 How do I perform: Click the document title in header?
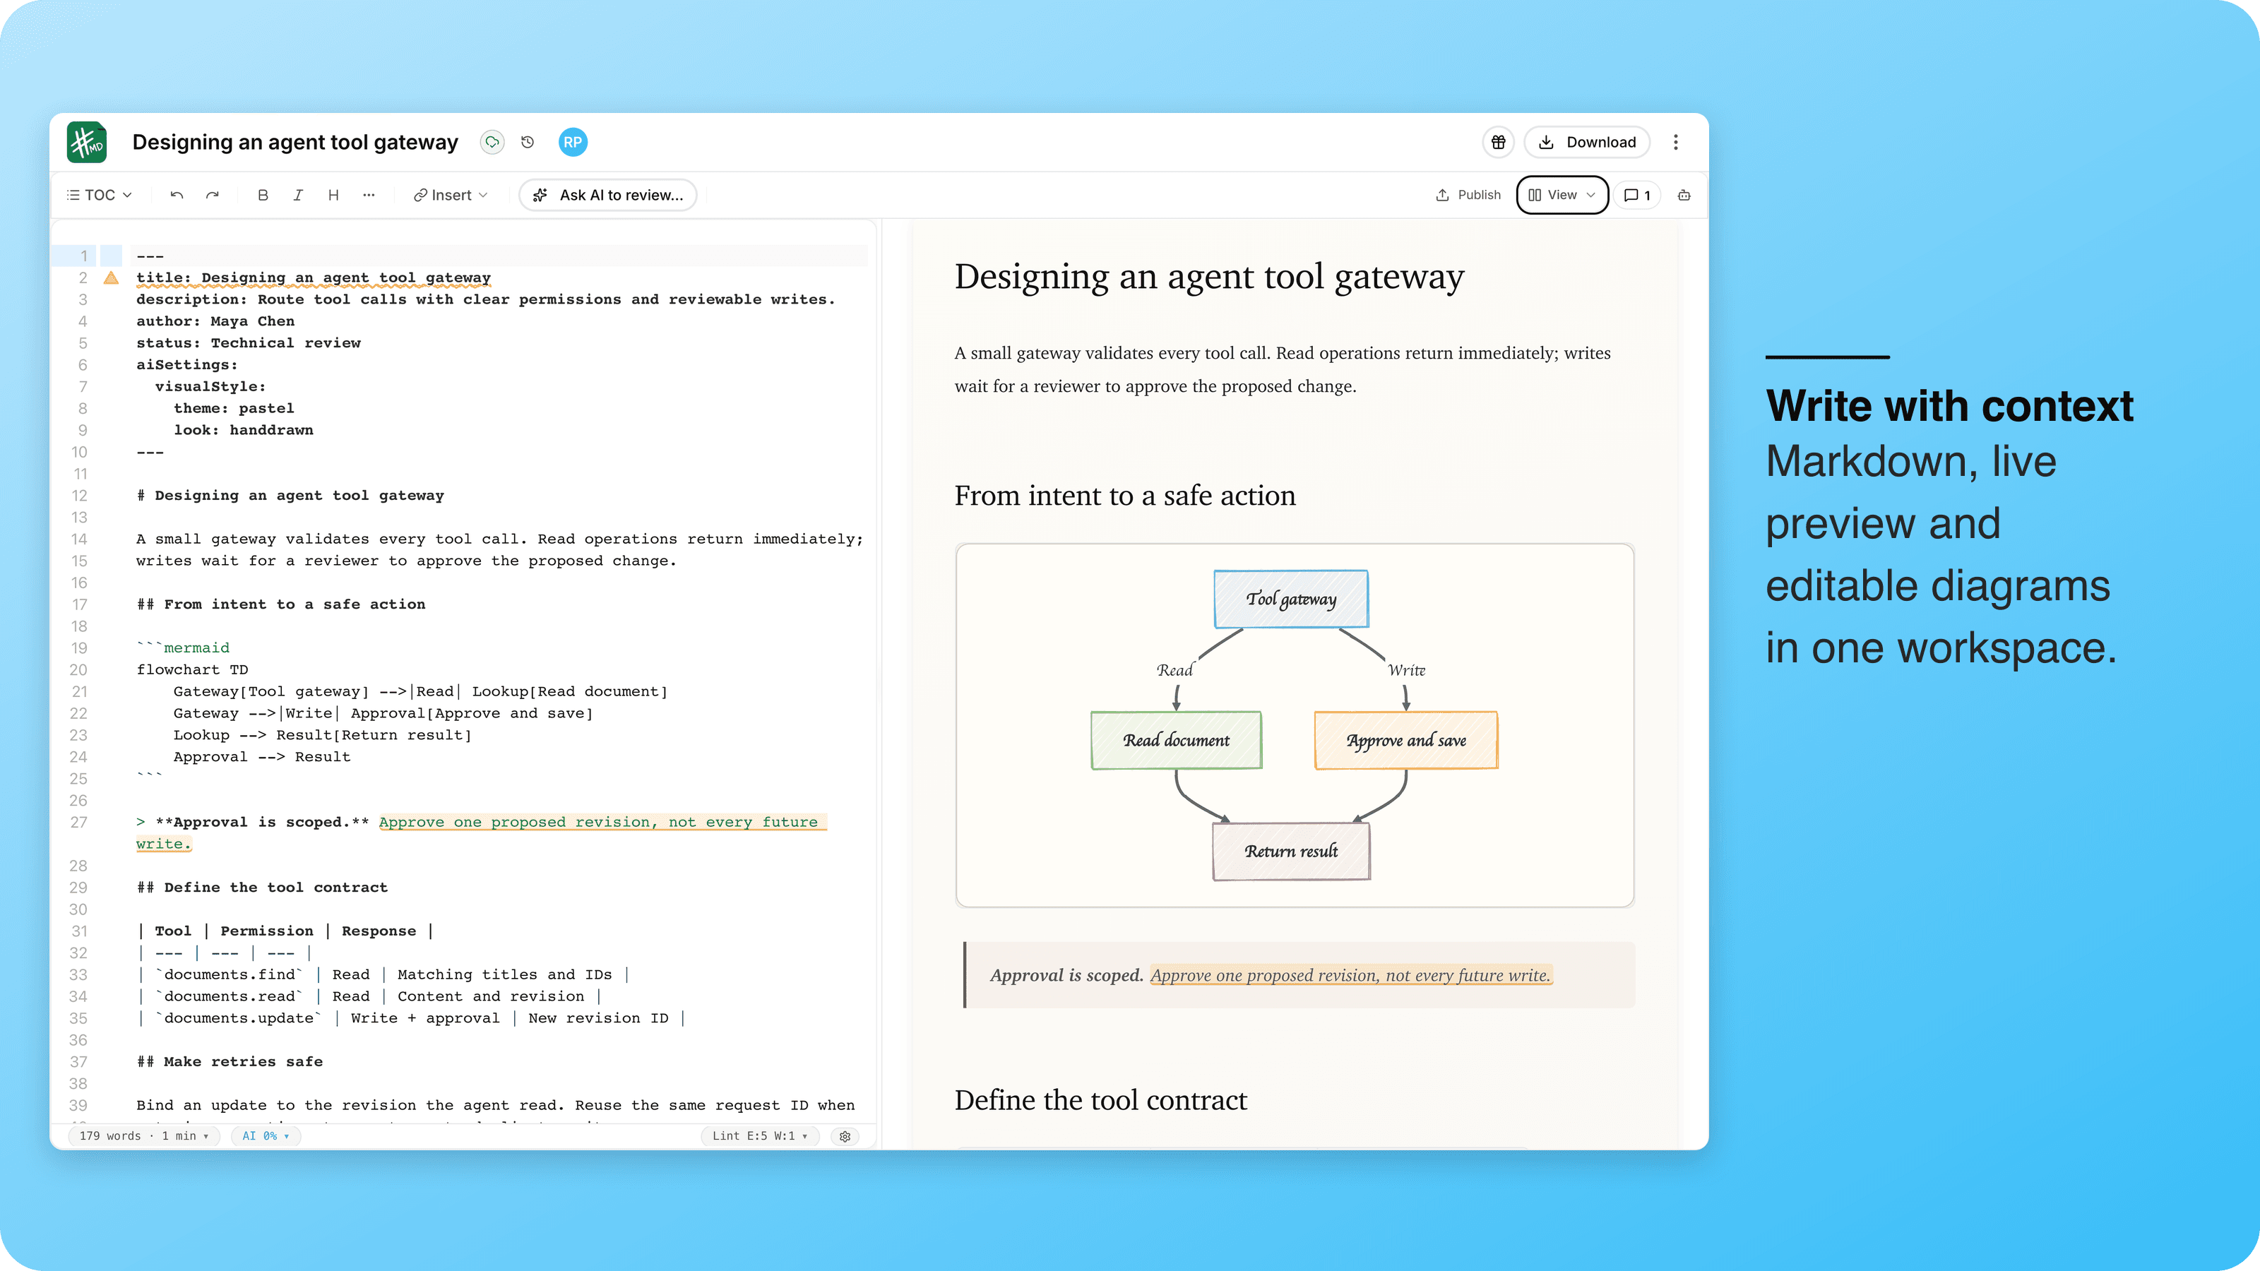(x=295, y=142)
